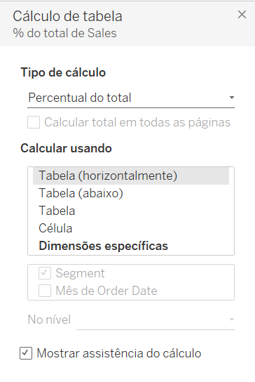Expand the No nível dropdown field
This screenshot has width=255, height=382.
156,320
